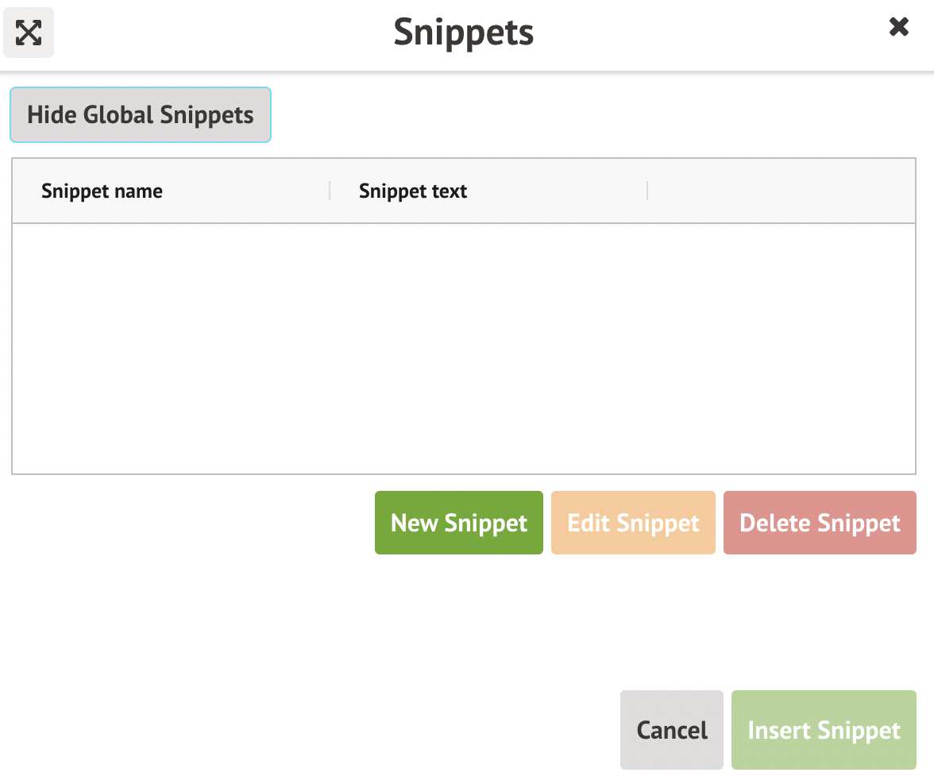Click the divider after Snippet name header
This screenshot has height=780, width=934.
[x=330, y=191]
